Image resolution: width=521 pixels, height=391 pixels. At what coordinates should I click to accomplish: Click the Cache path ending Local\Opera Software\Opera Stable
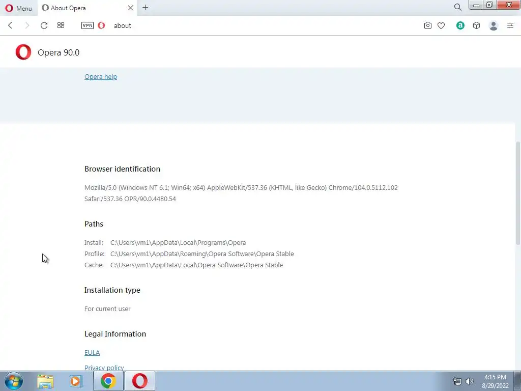pyautogui.click(x=197, y=265)
